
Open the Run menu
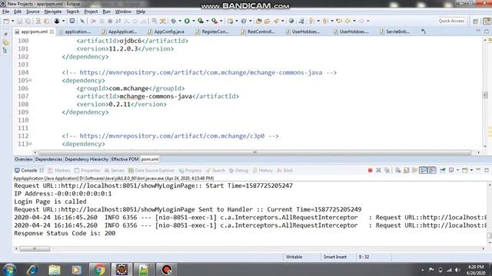coord(106,11)
